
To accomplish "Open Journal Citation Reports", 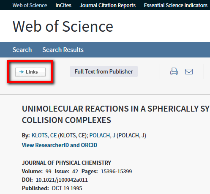I will point(108,5).
